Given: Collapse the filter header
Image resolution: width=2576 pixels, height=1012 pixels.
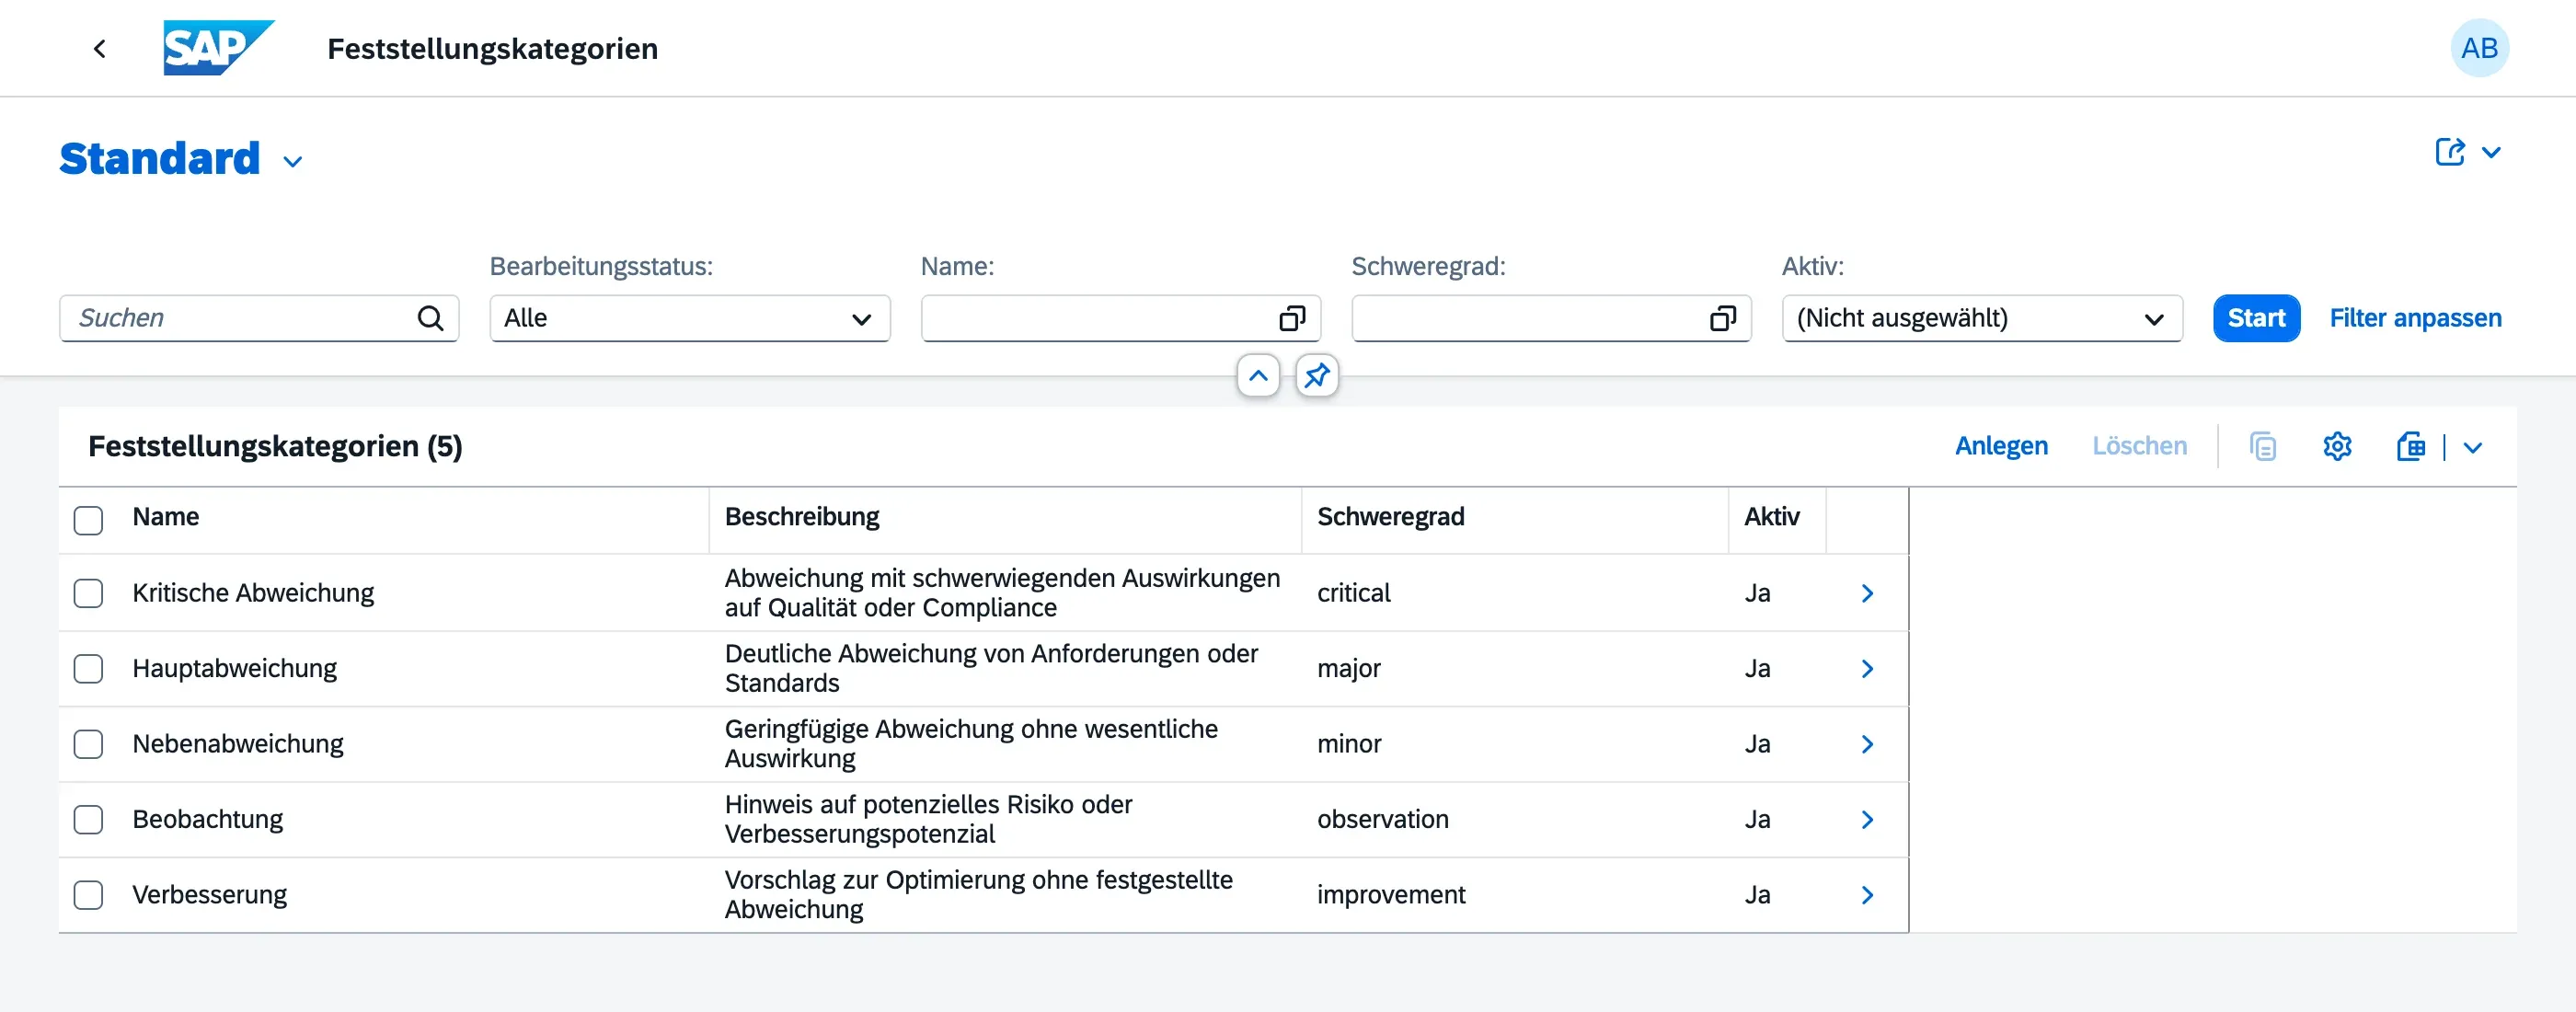Looking at the screenshot, I should coord(1258,376).
